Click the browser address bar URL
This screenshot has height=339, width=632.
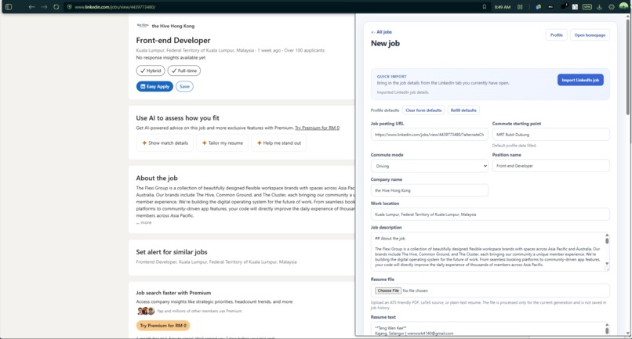click(115, 7)
